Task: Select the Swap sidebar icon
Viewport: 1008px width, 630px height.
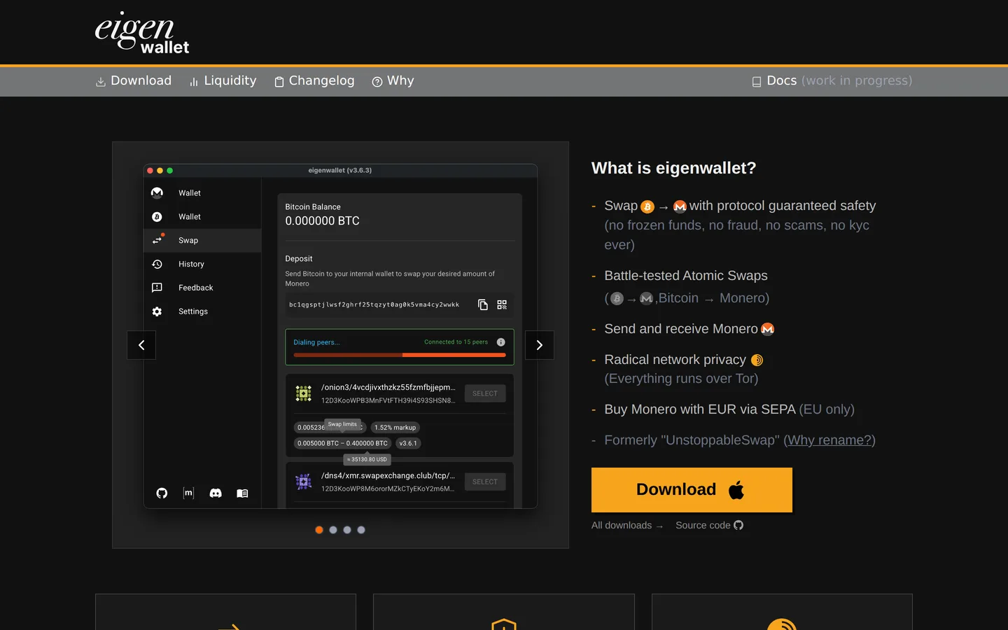Action: click(157, 240)
